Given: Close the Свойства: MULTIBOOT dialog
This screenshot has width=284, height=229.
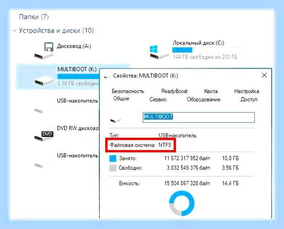Looking at the screenshot, I should pos(264,75).
